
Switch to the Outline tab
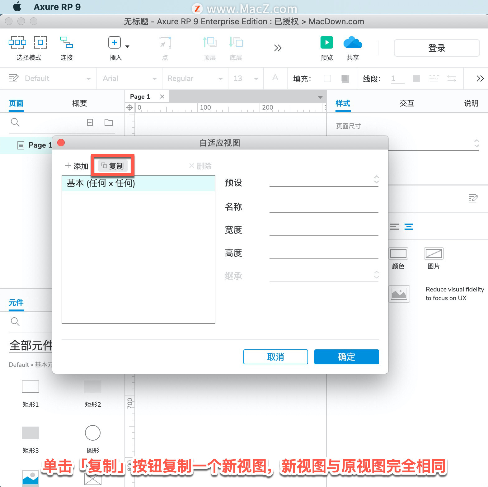coord(80,103)
